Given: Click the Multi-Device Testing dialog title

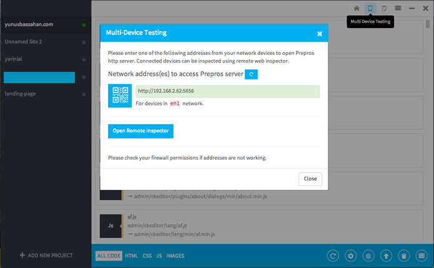Looking at the screenshot, I should [x=137, y=32].
